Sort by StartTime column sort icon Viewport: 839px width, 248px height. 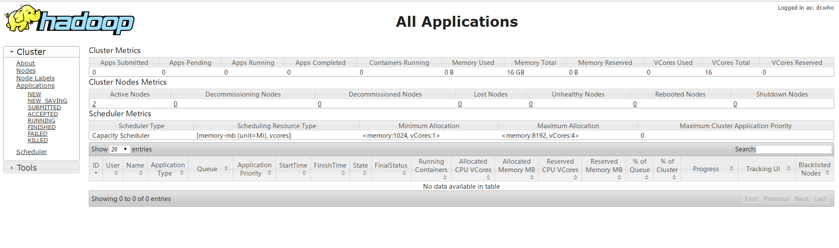click(304, 173)
